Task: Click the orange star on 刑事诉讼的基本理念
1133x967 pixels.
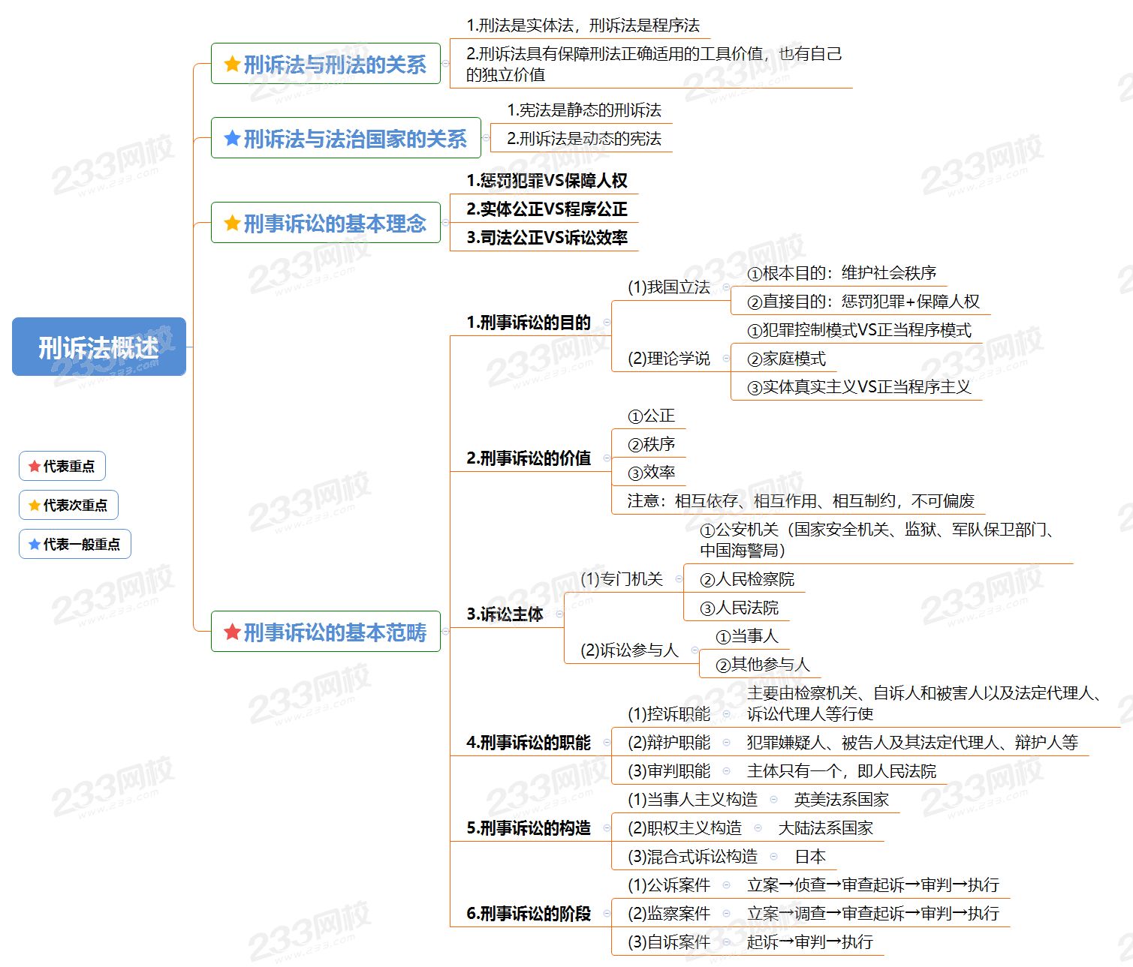Action: (232, 223)
